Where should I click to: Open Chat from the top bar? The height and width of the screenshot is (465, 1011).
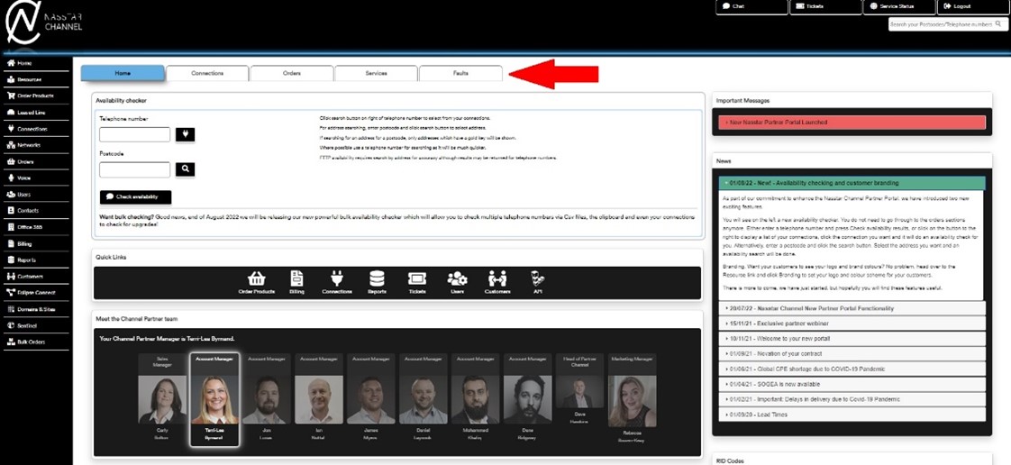(x=751, y=6)
